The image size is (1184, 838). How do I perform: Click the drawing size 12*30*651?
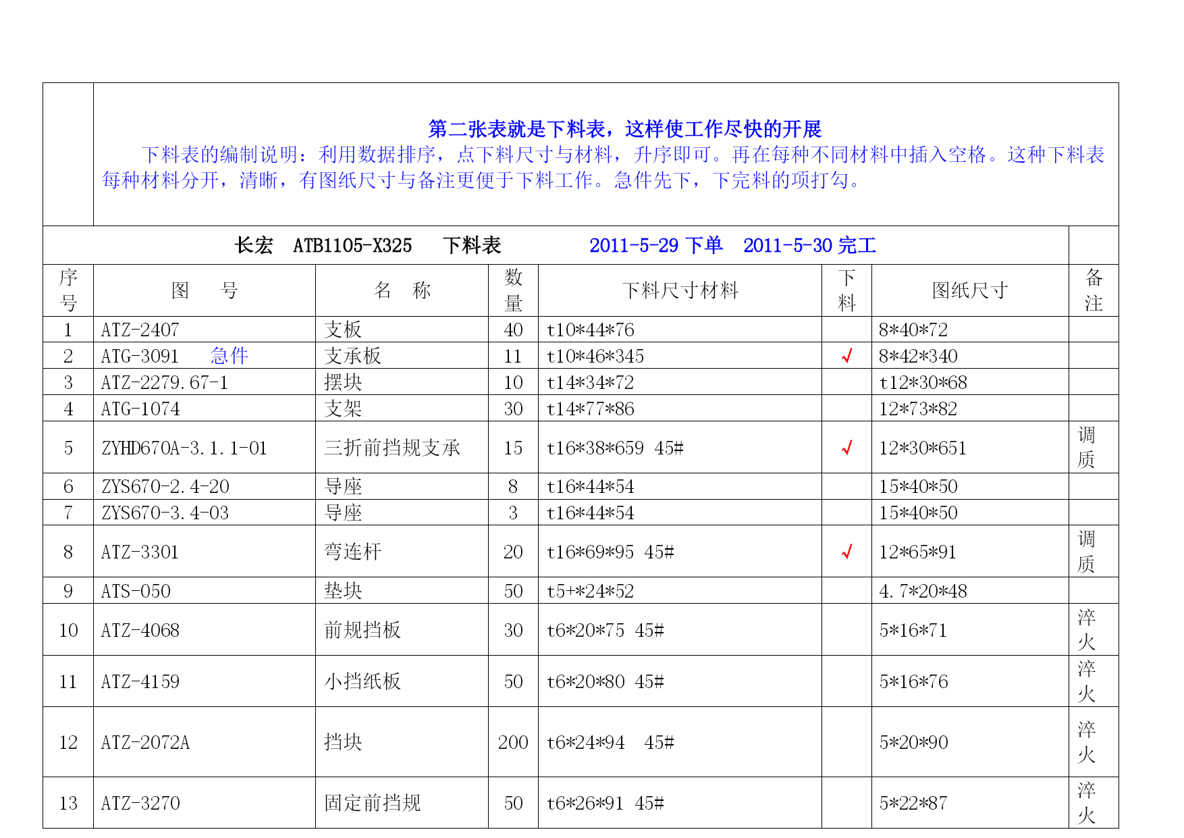pos(923,448)
